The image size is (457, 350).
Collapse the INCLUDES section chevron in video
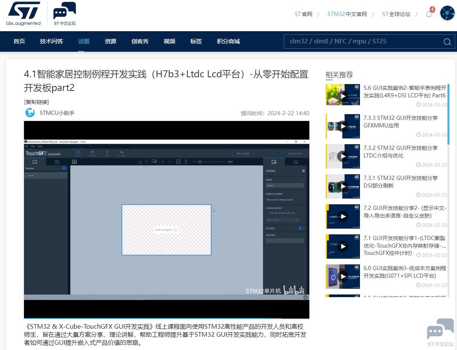304,235
